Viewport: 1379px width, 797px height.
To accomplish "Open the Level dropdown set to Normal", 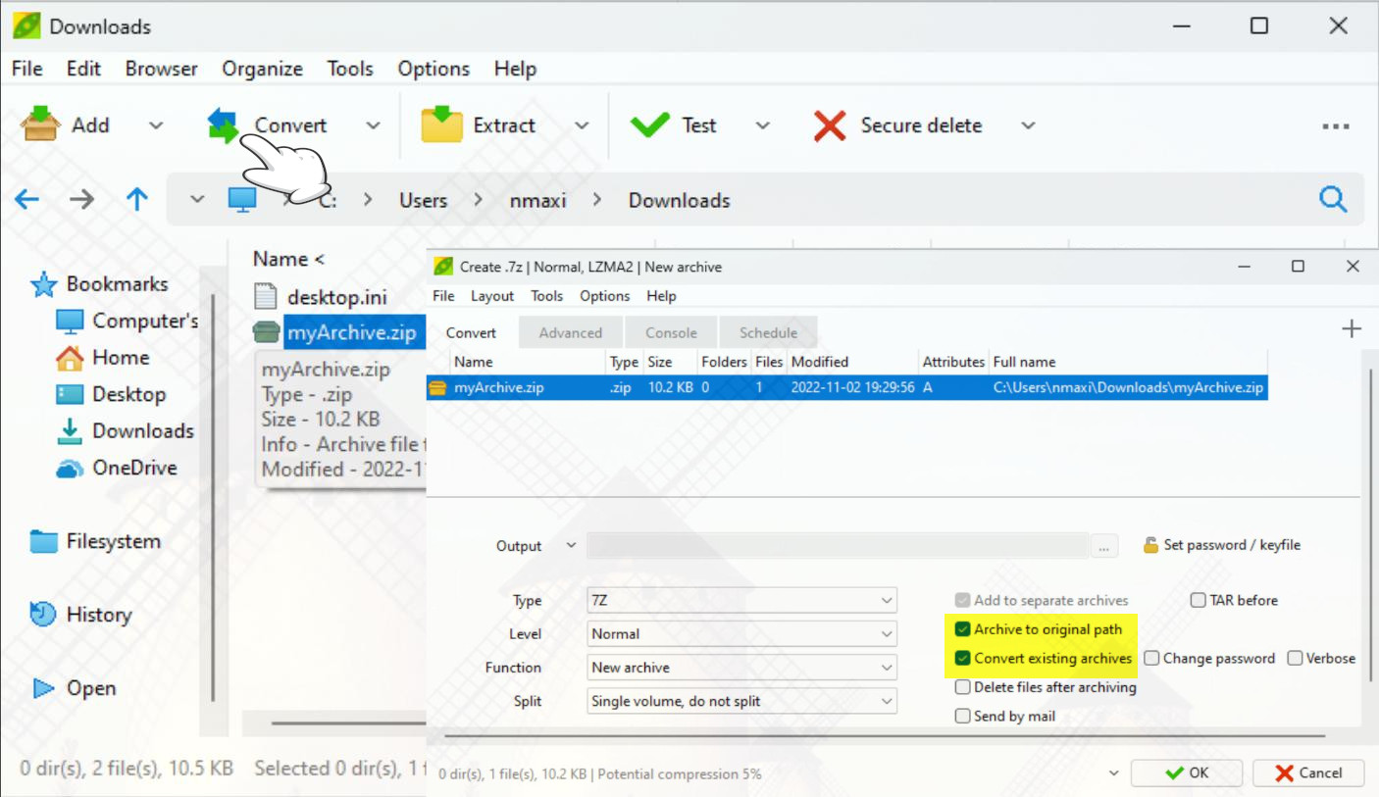I will coord(741,634).
